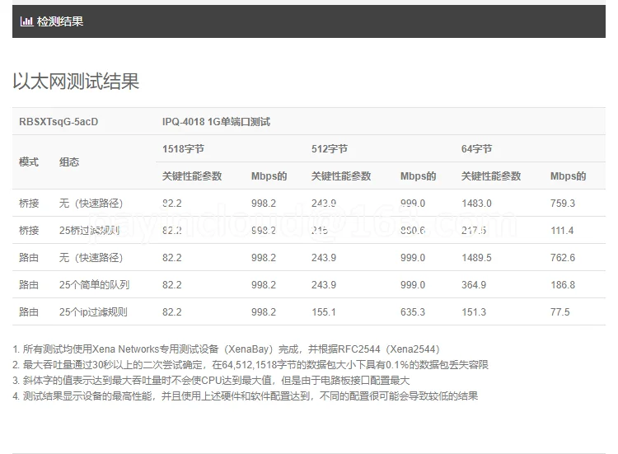Click the 组态 column header
Screen dimensions: 618x454
(69, 162)
